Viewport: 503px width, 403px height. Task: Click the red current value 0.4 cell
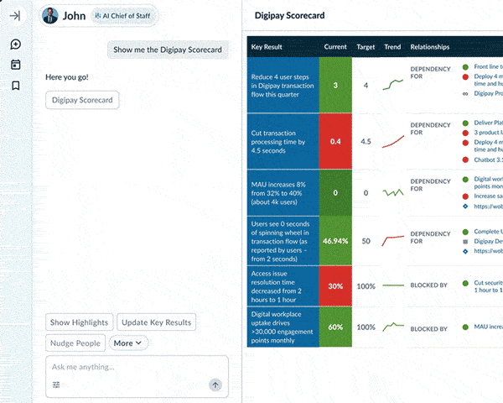[x=335, y=141]
